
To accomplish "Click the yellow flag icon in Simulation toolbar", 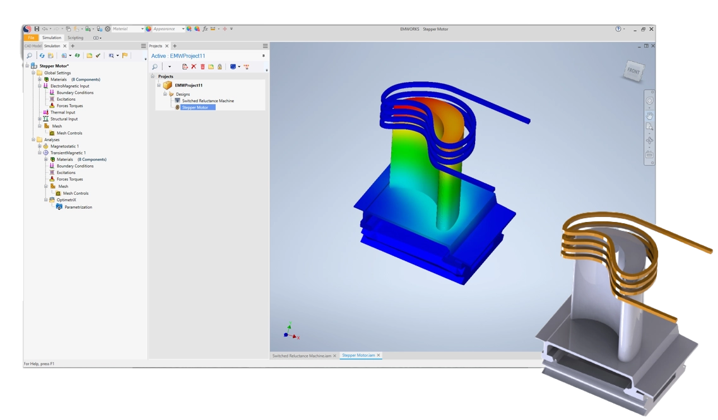I will coord(125,55).
